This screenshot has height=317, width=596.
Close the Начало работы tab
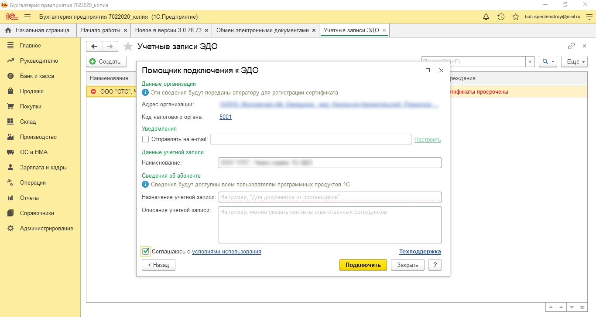[x=126, y=30]
